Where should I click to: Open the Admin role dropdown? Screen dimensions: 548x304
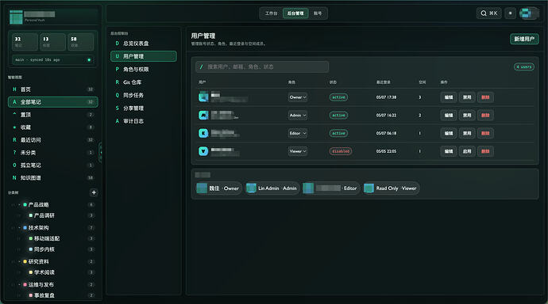pyautogui.click(x=298, y=116)
